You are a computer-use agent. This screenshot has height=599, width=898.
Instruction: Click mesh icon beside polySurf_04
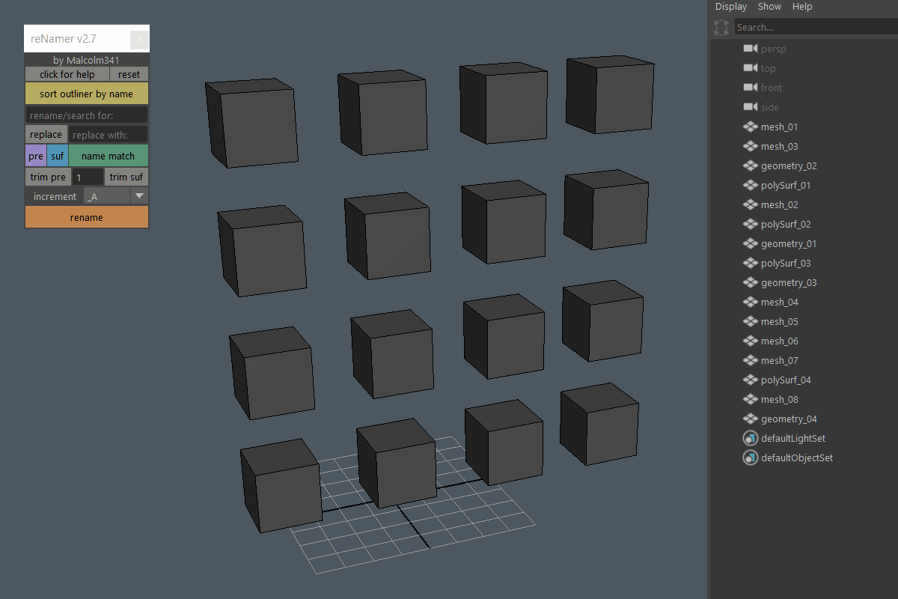coord(751,380)
